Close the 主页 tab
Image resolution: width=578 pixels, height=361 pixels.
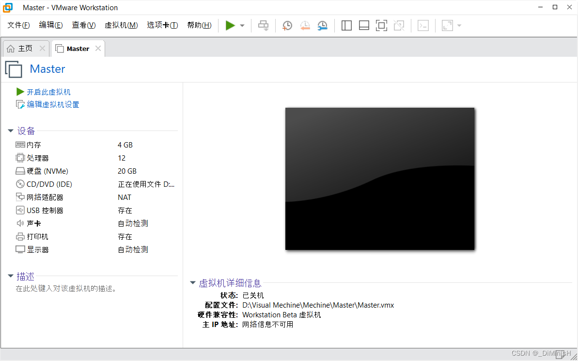[x=42, y=49]
